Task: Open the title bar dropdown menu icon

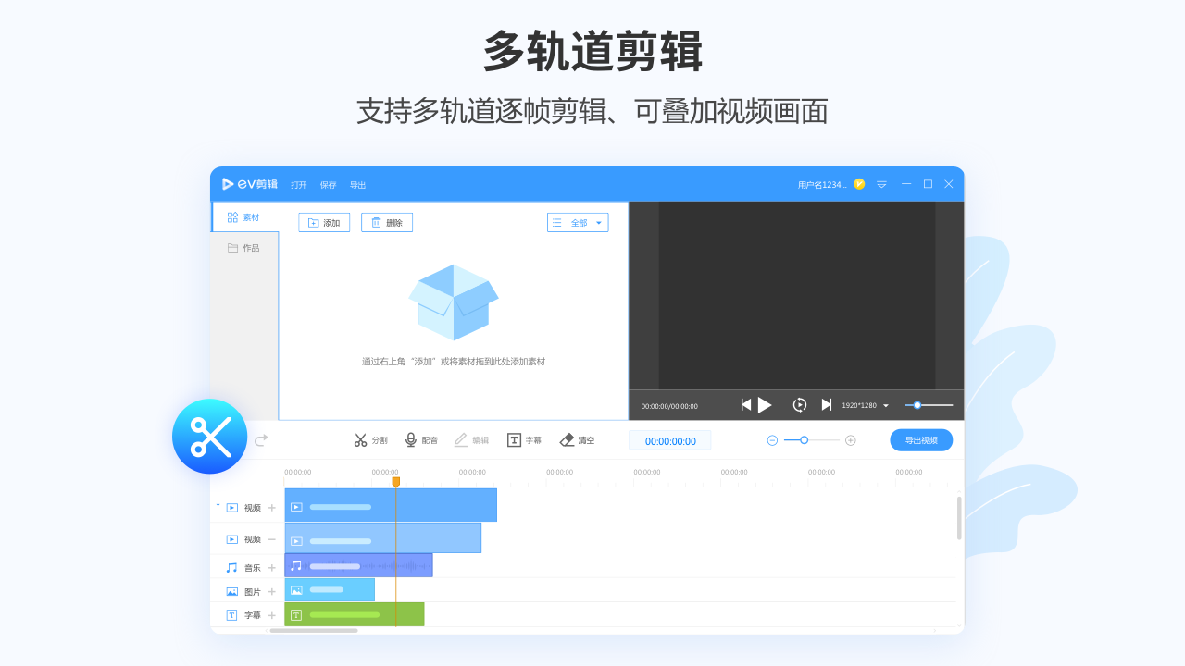Action: pyautogui.click(x=881, y=184)
